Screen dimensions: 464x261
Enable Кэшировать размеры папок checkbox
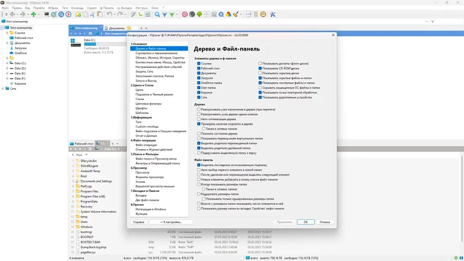[198, 194]
